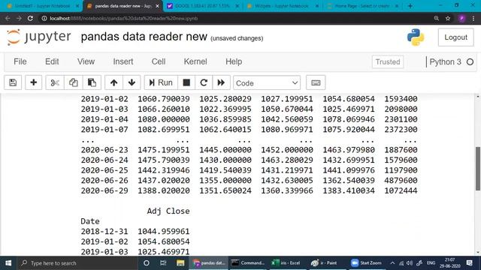481x270 pixels.
Task: Interrupt the kernel with the stop icon
Action: pyautogui.click(x=186, y=82)
